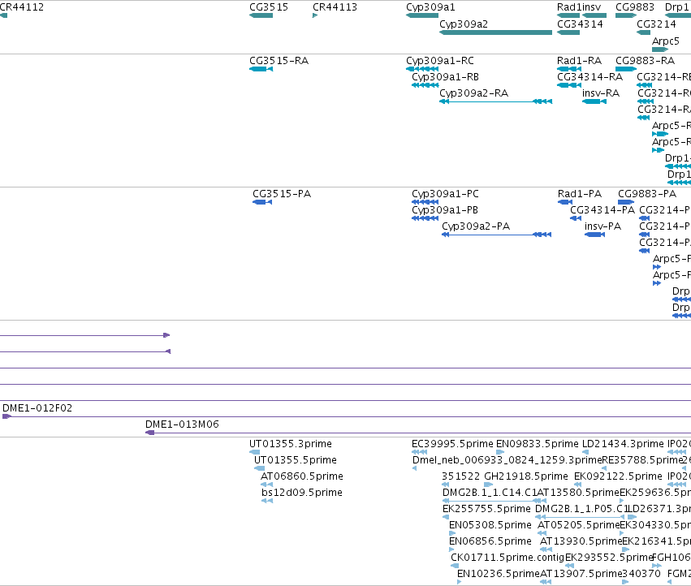Click the Rad1-PA protein feature
The height and width of the screenshot is (586, 691).
click(565, 202)
